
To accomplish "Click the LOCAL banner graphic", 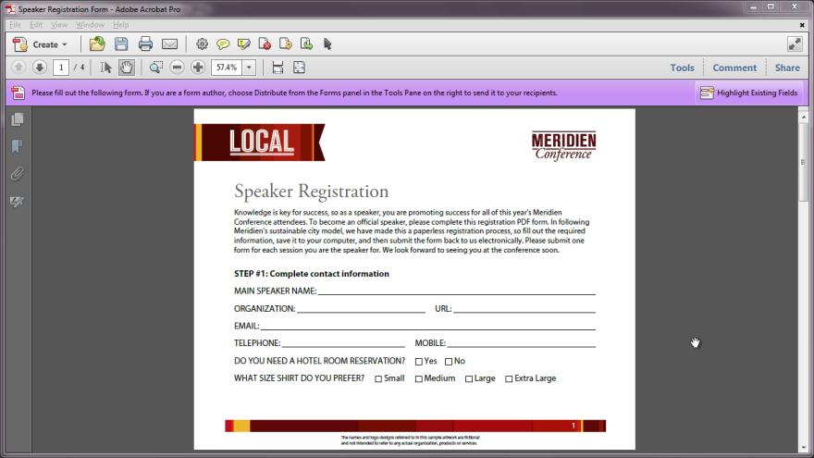I will 260,142.
